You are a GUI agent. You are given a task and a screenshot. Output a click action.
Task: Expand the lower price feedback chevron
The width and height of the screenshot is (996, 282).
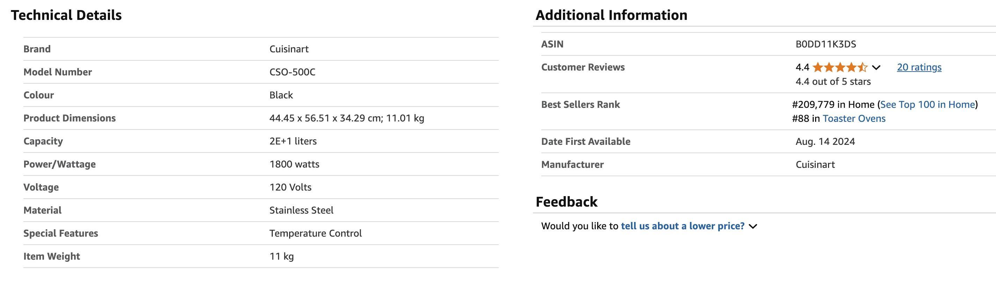click(x=753, y=227)
